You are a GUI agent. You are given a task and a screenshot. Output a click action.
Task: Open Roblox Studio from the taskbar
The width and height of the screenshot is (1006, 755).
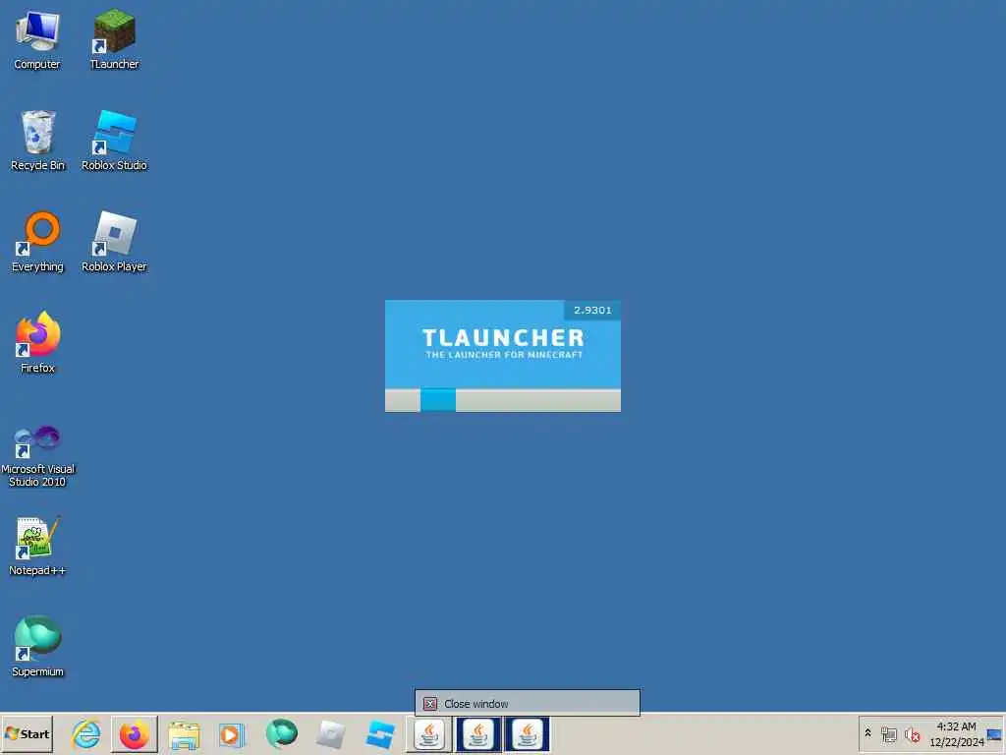(380, 733)
